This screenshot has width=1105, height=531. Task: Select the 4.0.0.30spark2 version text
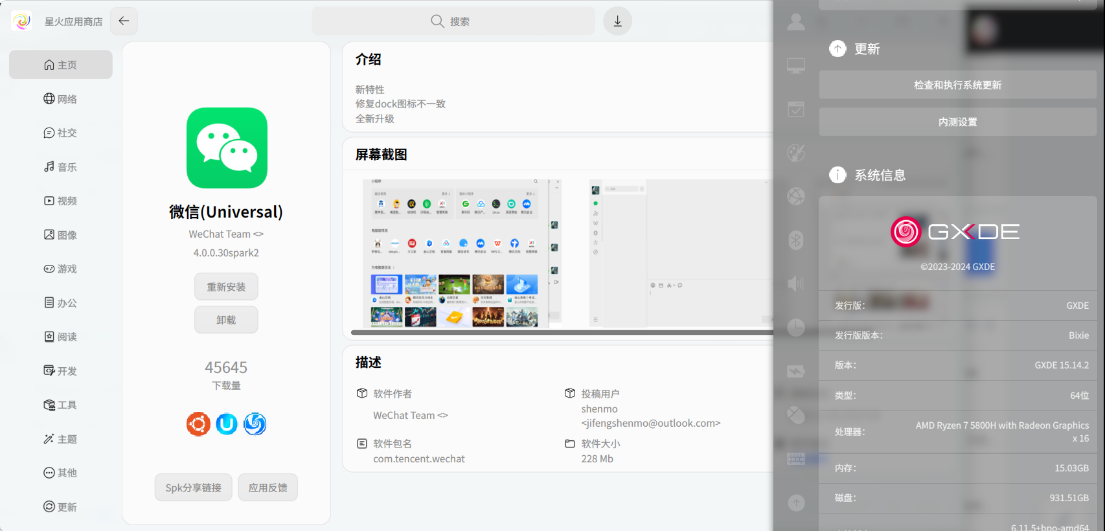tap(226, 253)
